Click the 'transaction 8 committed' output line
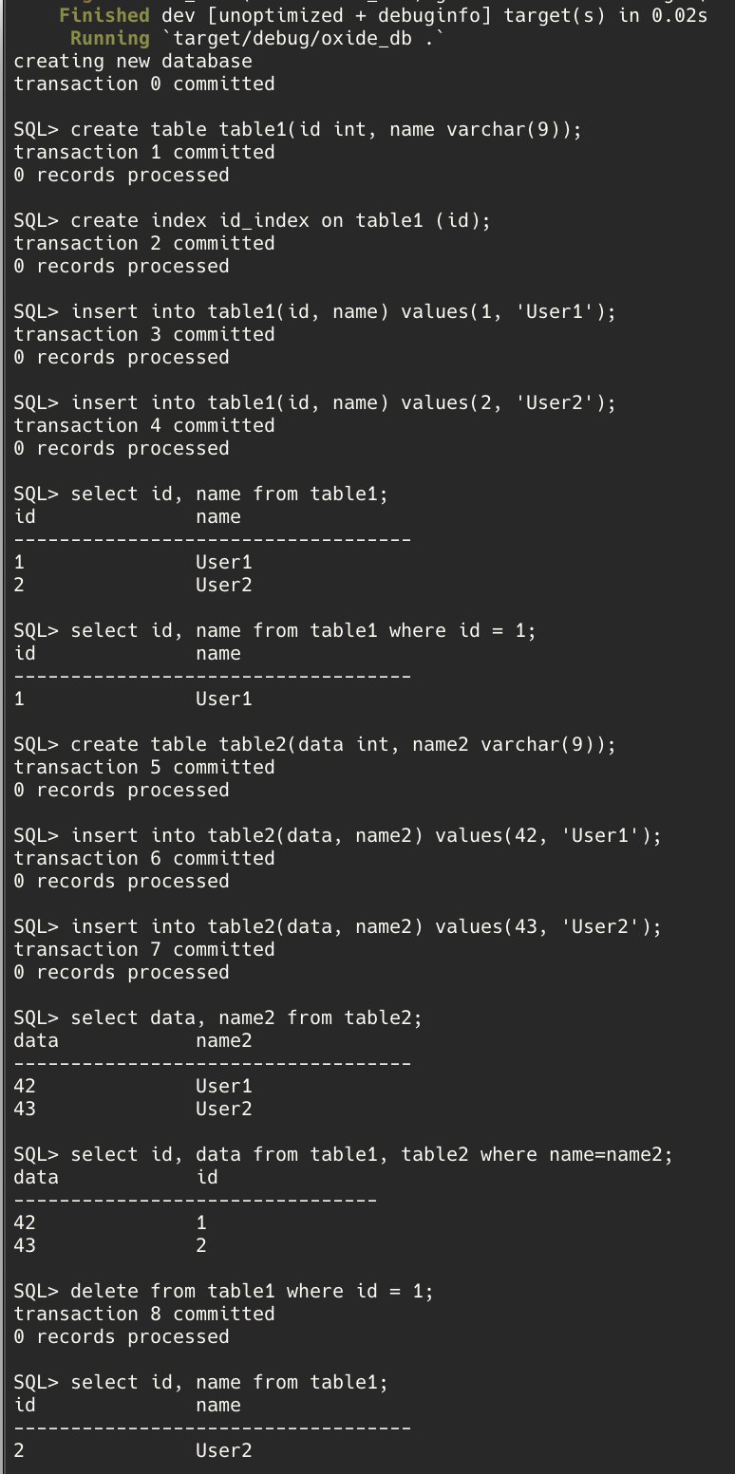Viewport: 735px width, 1474px height. point(144,1314)
